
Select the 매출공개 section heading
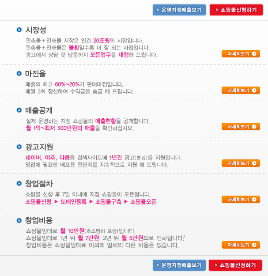click(39, 110)
